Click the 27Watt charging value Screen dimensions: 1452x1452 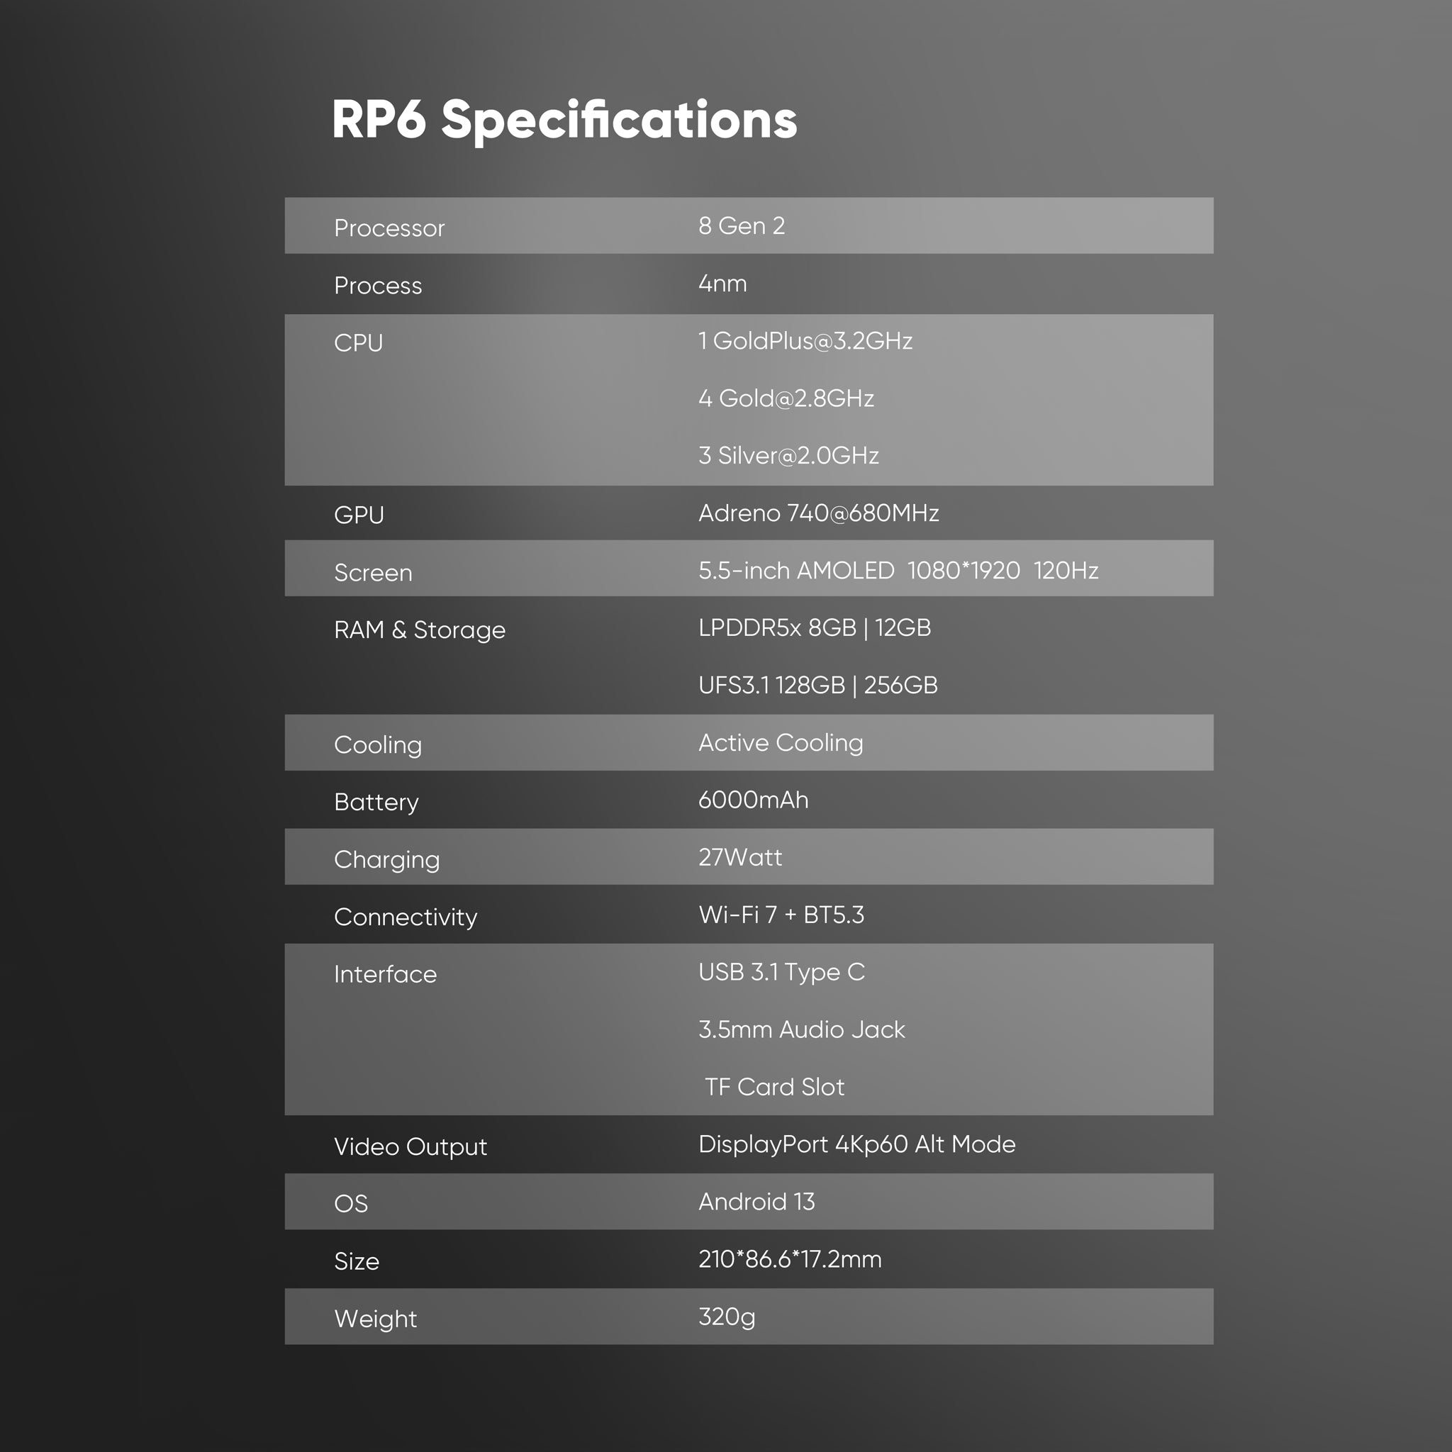point(740,858)
